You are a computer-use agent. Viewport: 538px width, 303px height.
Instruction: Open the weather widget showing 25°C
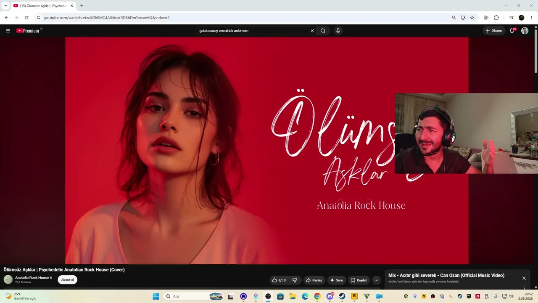pyautogui.click(x=20, y=296)
